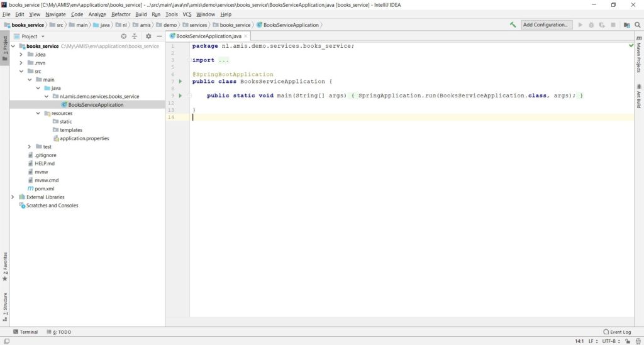Close the BooksServiceApplication.java tab
The height and width of the screenshot is (345, 644).
(246, 36)
